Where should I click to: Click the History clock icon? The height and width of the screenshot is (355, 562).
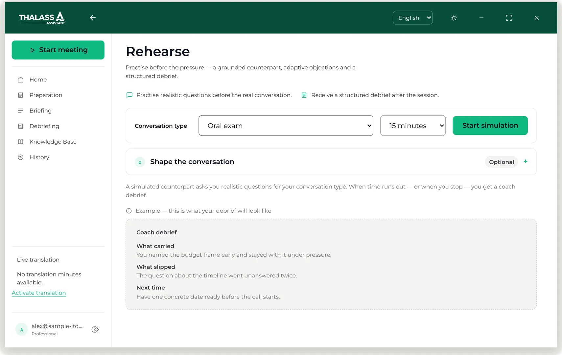pos(20,157)
